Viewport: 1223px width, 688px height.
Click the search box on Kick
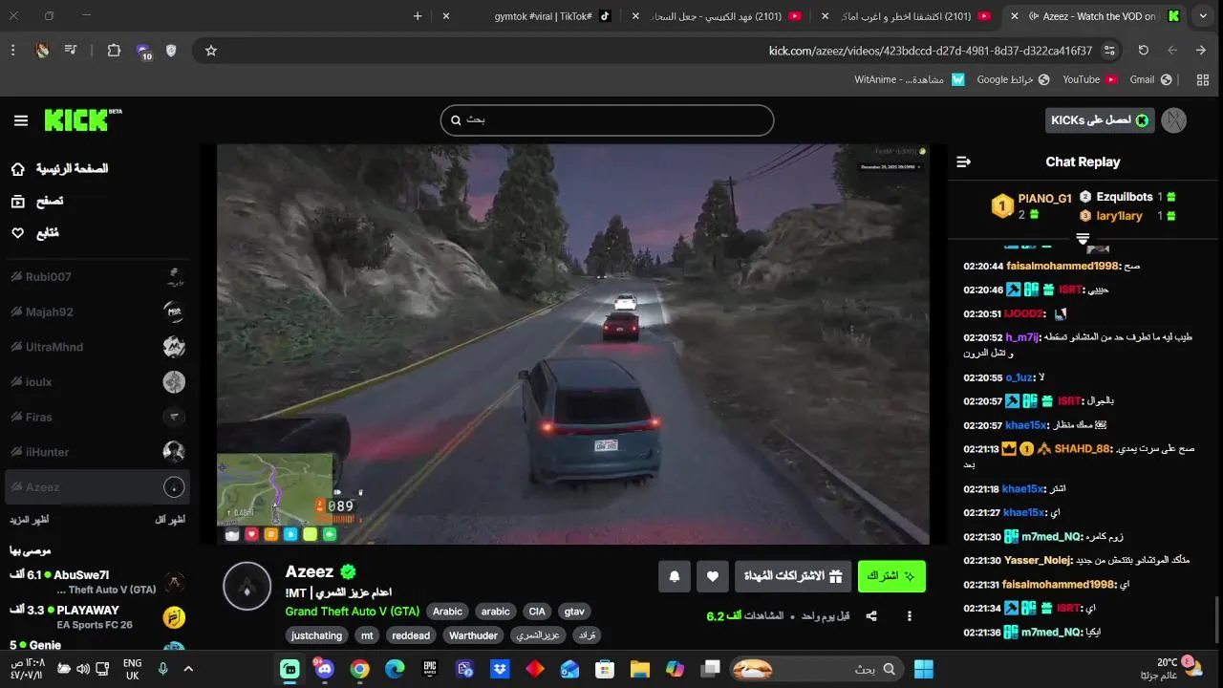click(x=607, y=120)
